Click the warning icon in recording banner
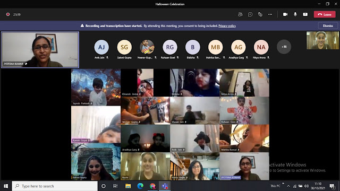 click(x=82, y=25)
